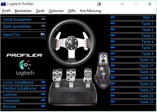Click blue bars icon beside Taste 20
The height and width of the screenshot is (112, 157).
[x=113, y=84]
